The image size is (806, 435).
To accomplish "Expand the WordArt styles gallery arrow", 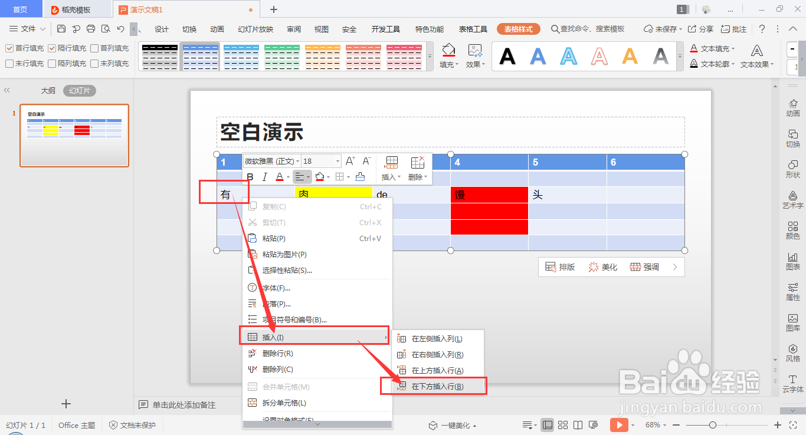I will click(680, 56).
